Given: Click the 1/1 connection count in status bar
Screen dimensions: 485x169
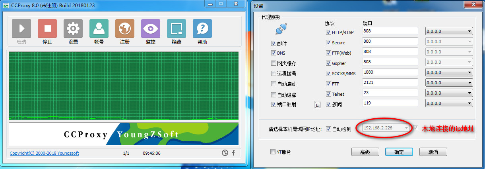Looking at the screenshot, I should pos(126,153).
